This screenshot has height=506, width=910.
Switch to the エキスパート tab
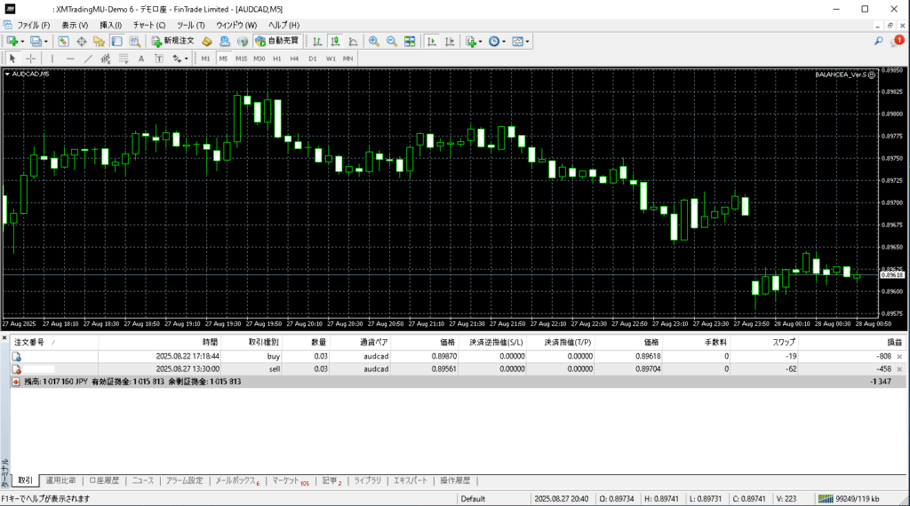[411, 480]
